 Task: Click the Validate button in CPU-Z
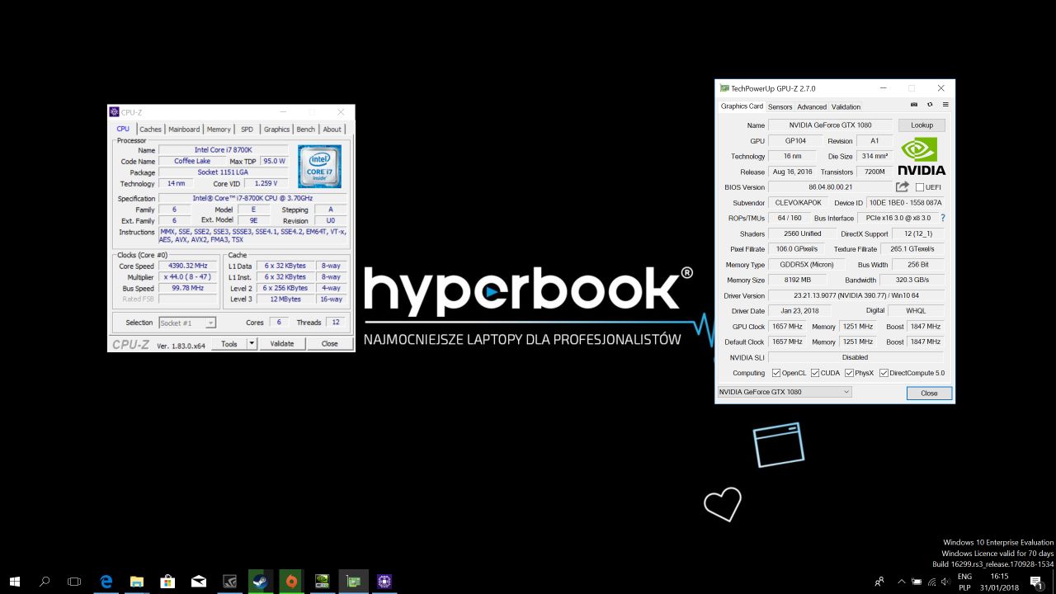[x=282, y=343]
